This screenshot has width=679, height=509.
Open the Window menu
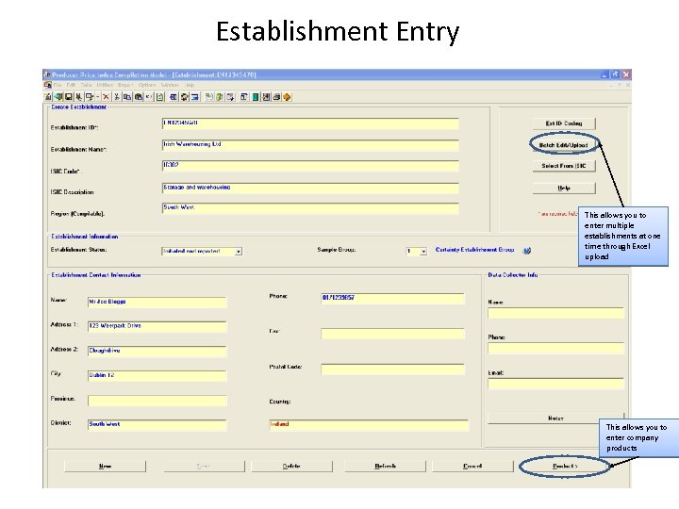point(170,85)
